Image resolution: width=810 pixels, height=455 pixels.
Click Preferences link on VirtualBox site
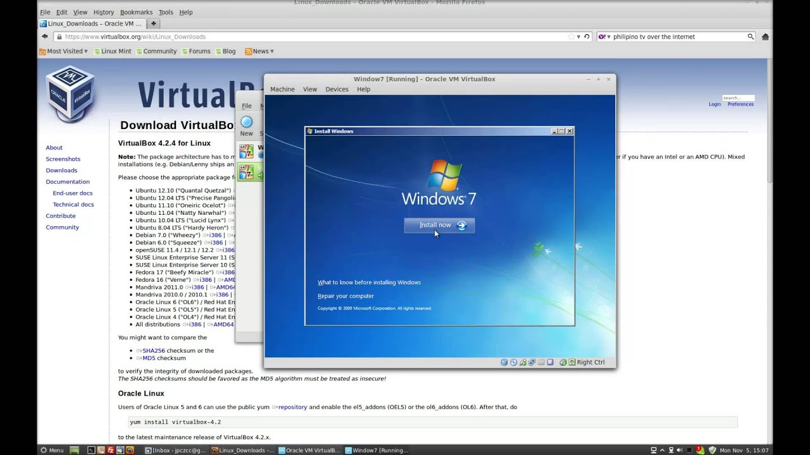740,104
